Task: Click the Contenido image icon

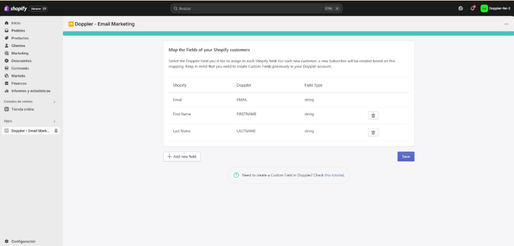Action: [6, 69]
